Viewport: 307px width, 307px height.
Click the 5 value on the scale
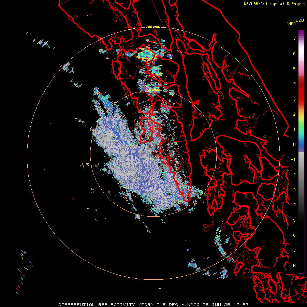294,69
